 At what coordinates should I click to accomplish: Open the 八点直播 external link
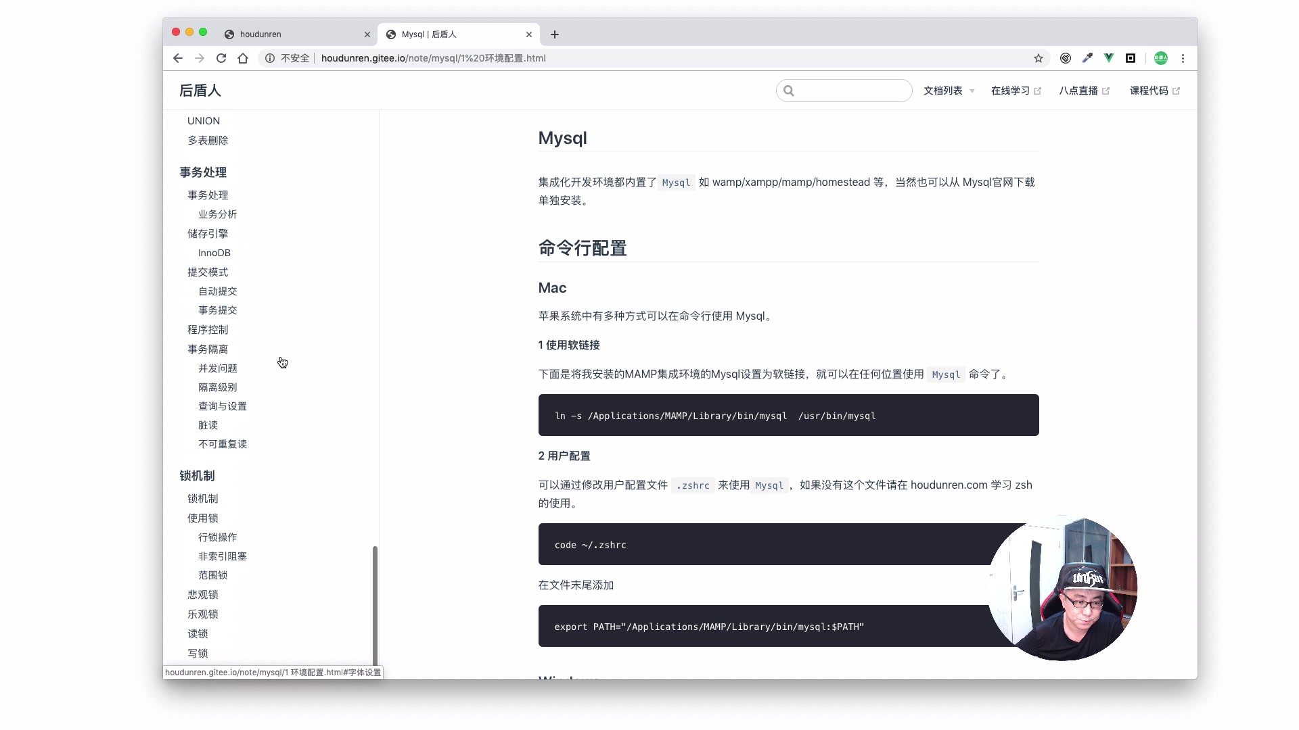click(x=1085, y=91)
